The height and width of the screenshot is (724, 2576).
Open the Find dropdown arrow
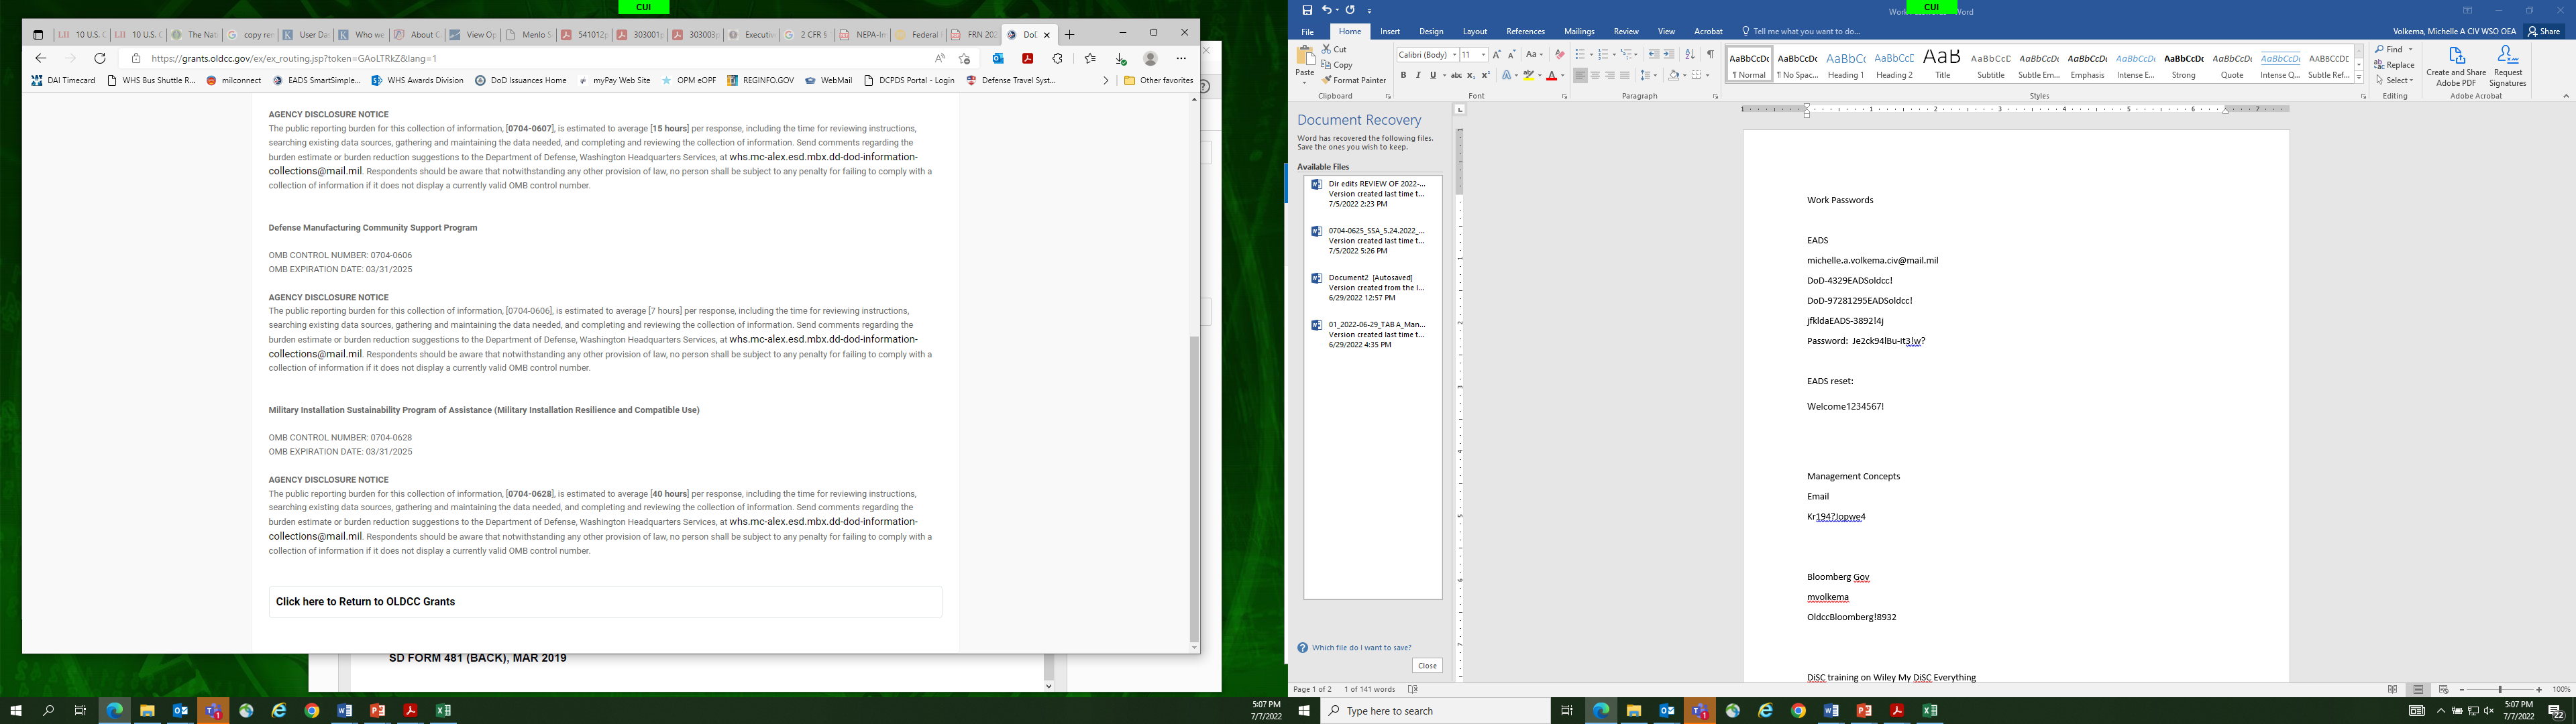coord(2410,49)
